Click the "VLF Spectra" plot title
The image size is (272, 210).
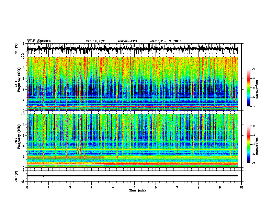coord(39,41)
